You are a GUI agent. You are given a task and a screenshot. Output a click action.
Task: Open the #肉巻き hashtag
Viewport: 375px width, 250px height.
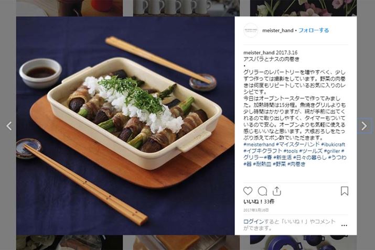[296, 164]
